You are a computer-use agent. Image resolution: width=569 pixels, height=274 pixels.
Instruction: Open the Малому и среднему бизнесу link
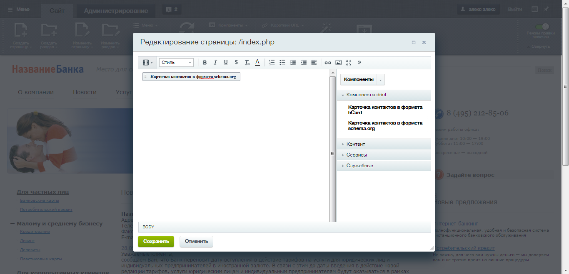point(60,223)
